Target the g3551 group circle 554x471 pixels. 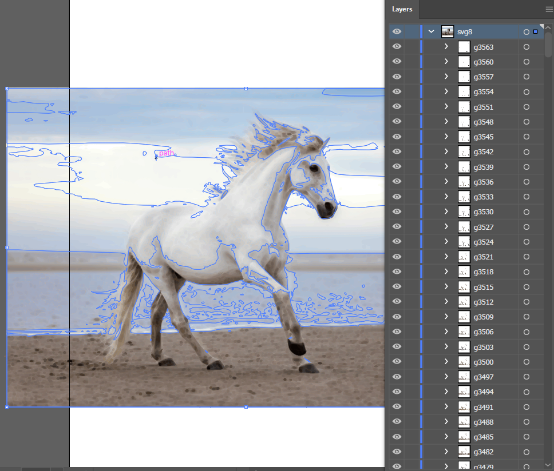(x=527, y=107)
